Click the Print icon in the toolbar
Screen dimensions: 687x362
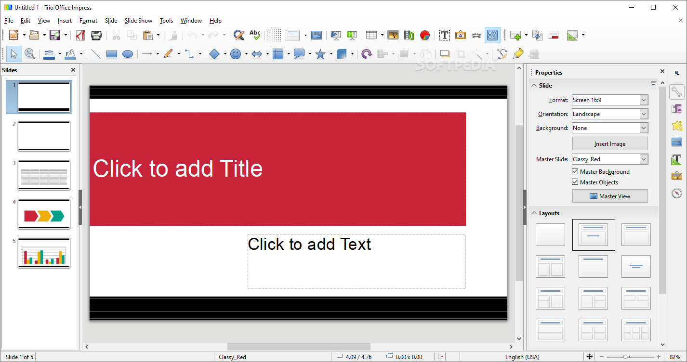[x=96, y=35]
